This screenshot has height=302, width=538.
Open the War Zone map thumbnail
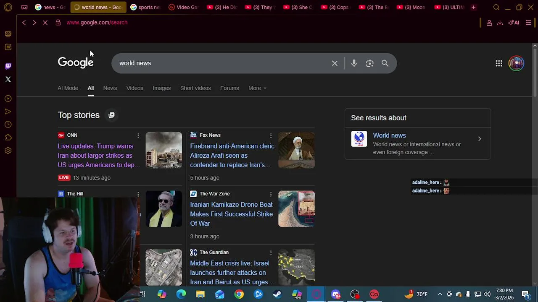[x=296, y=209]
